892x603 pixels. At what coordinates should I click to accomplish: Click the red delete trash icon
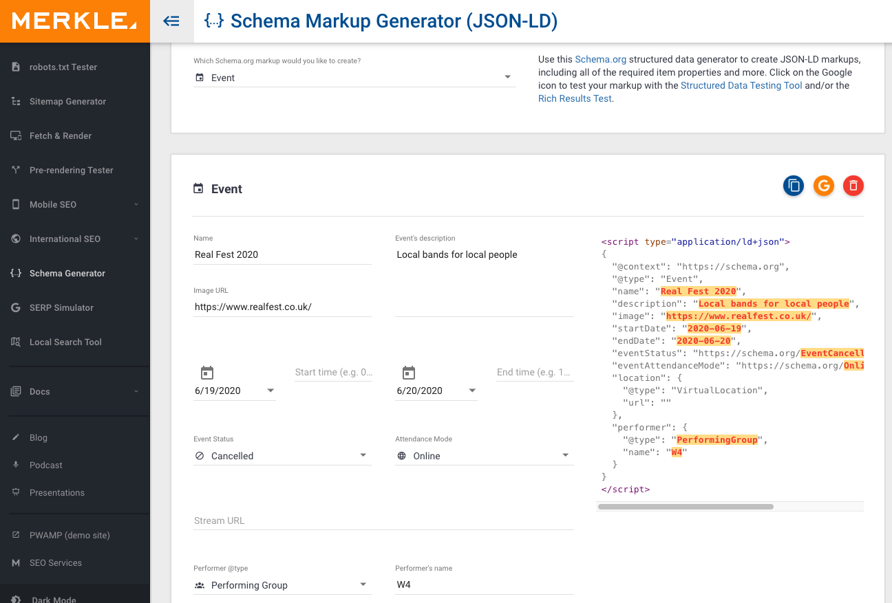(853, 186)
